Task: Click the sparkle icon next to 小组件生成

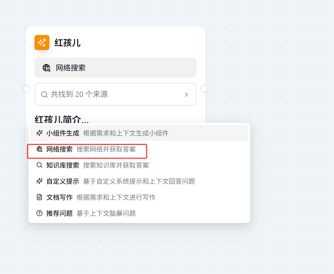Action: (x=39, y=133)
